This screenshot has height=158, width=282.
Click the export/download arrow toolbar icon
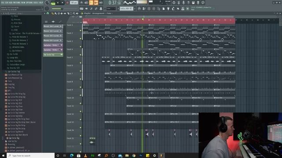[183, 9]
